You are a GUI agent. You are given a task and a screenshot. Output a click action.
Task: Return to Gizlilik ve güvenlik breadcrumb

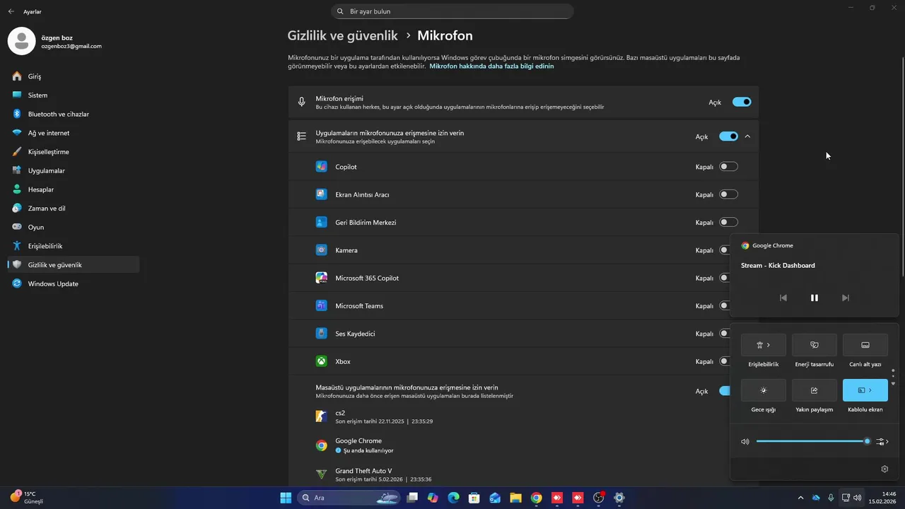pos(343,35)
